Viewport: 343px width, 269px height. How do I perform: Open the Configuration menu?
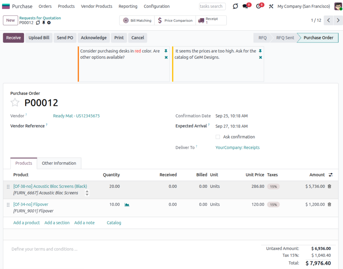pos(157,6)
